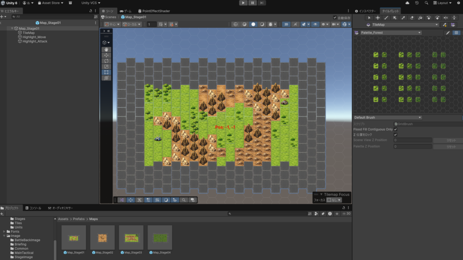Open the Palette_Forest dropdown

pos(391,33)
